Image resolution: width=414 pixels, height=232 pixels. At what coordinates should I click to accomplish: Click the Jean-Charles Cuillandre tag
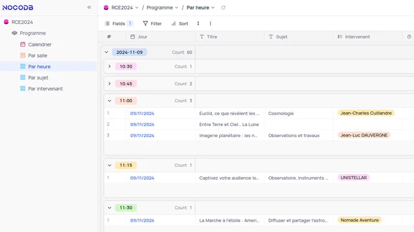coord(366,113)
